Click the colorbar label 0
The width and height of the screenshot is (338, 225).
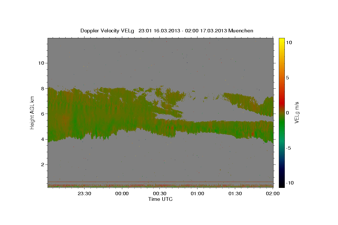click(x=287, y=113)
